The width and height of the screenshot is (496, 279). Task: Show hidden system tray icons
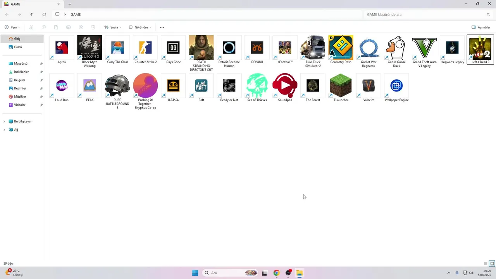pos(449,273)
